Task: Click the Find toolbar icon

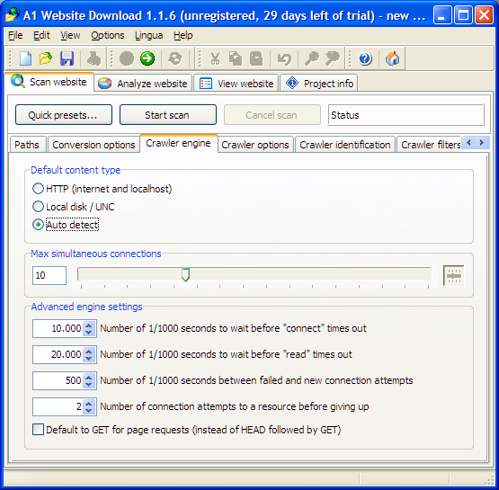Action: coord(311,58)
